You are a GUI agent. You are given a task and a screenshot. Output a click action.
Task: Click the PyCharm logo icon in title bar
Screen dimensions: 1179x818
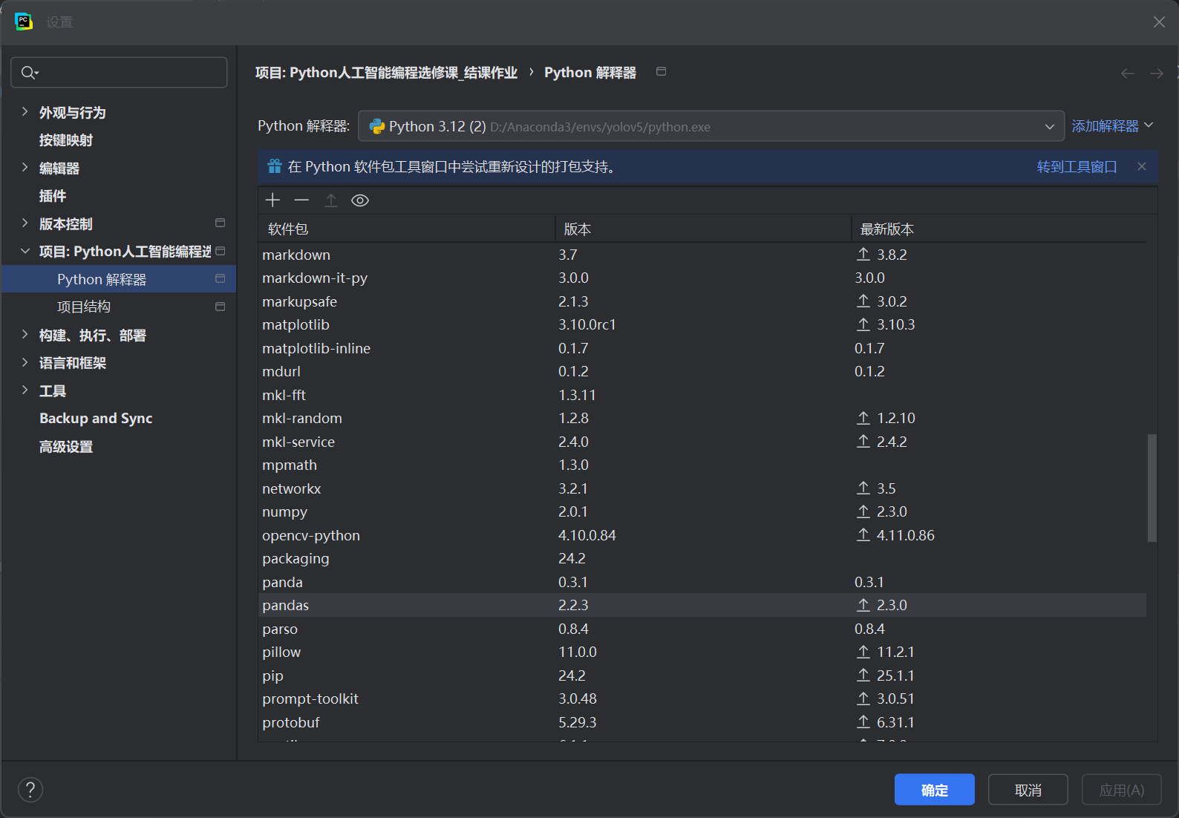tap(24, 22)
